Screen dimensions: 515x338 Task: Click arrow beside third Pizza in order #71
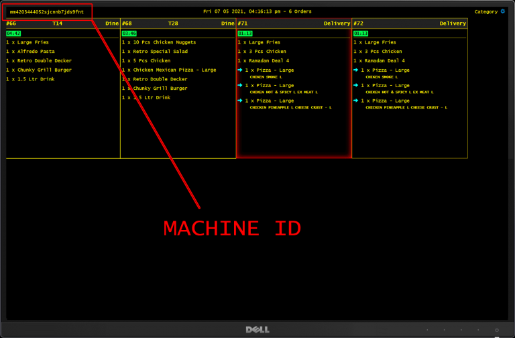point(241,101)
